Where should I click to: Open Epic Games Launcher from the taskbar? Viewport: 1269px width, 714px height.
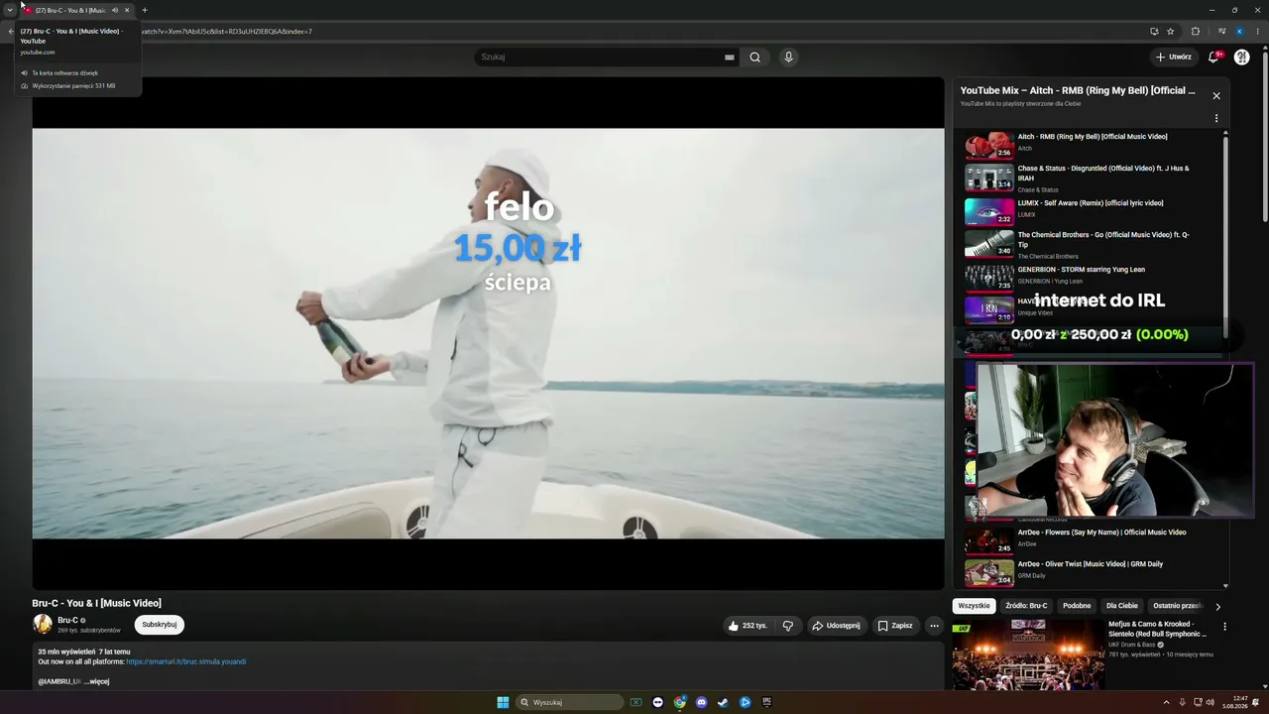tap(766, 702)
